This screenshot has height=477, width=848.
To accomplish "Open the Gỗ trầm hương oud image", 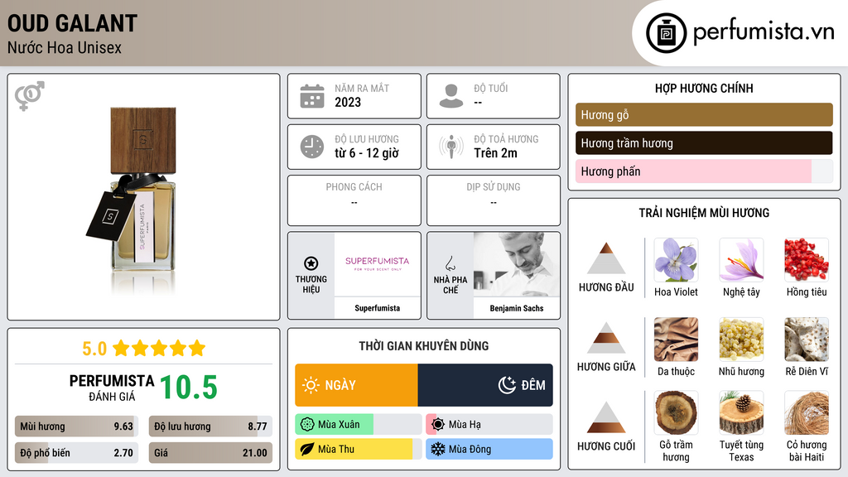I will coord(676,412).
